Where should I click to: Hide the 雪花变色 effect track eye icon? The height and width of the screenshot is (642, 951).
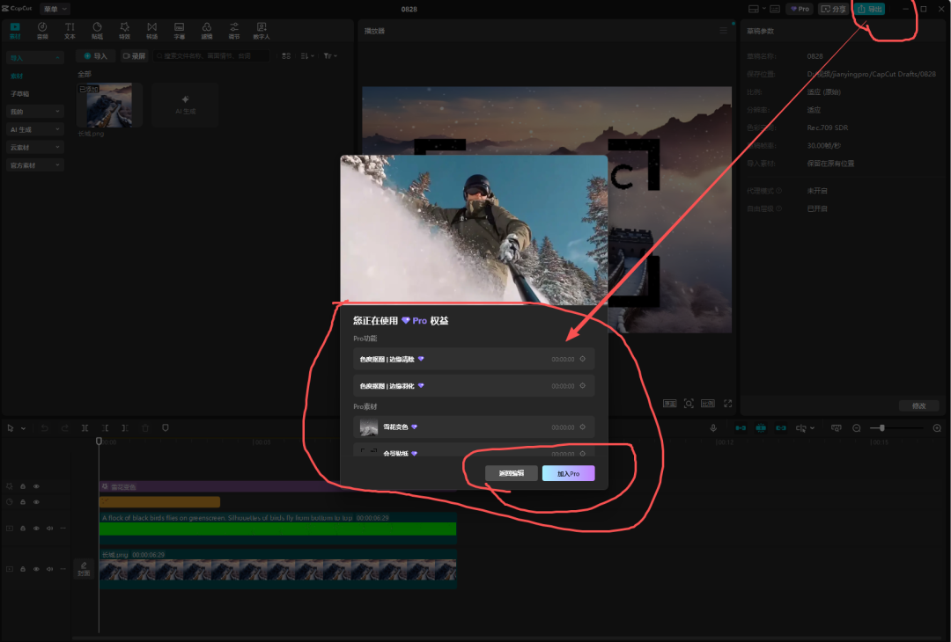(x=36, y=486)
